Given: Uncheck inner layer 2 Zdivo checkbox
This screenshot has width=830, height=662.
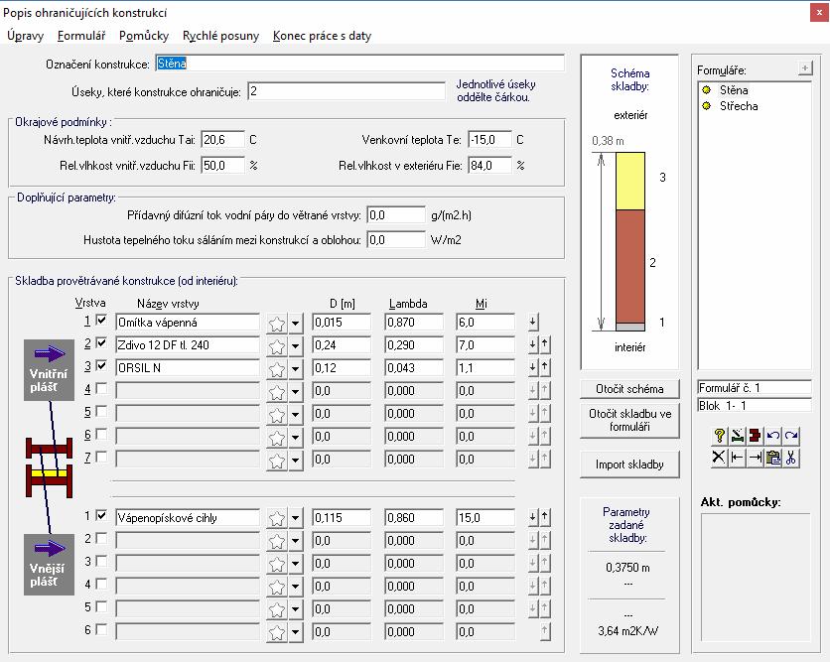Looking at the screenshot, I should pos(101,342).
